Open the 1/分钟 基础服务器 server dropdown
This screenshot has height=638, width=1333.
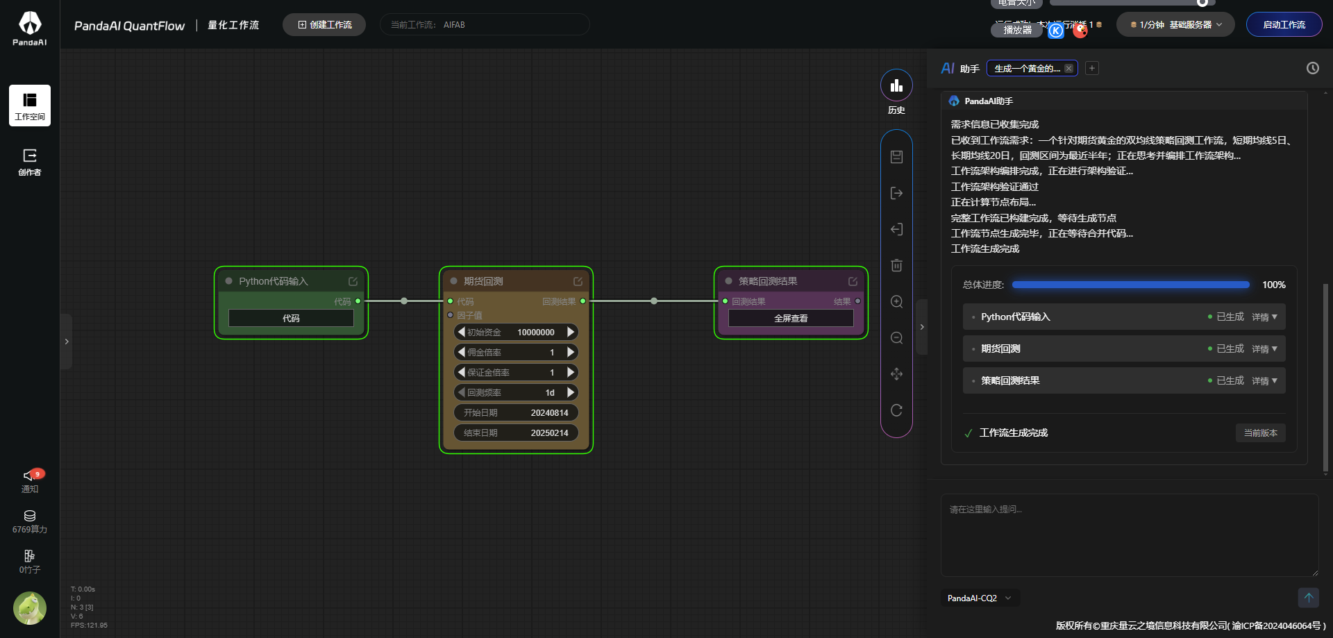[1175, 25]
